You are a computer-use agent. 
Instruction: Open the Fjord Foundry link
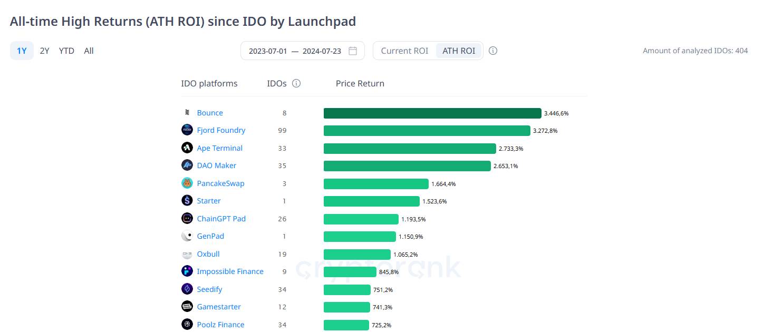click(221, 130)
